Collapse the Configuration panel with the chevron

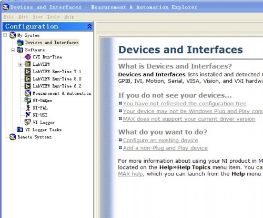click(x=89, y=26)
